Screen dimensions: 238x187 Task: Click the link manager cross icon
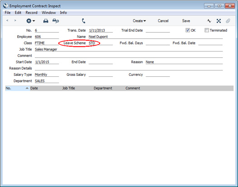coord(219,21)
